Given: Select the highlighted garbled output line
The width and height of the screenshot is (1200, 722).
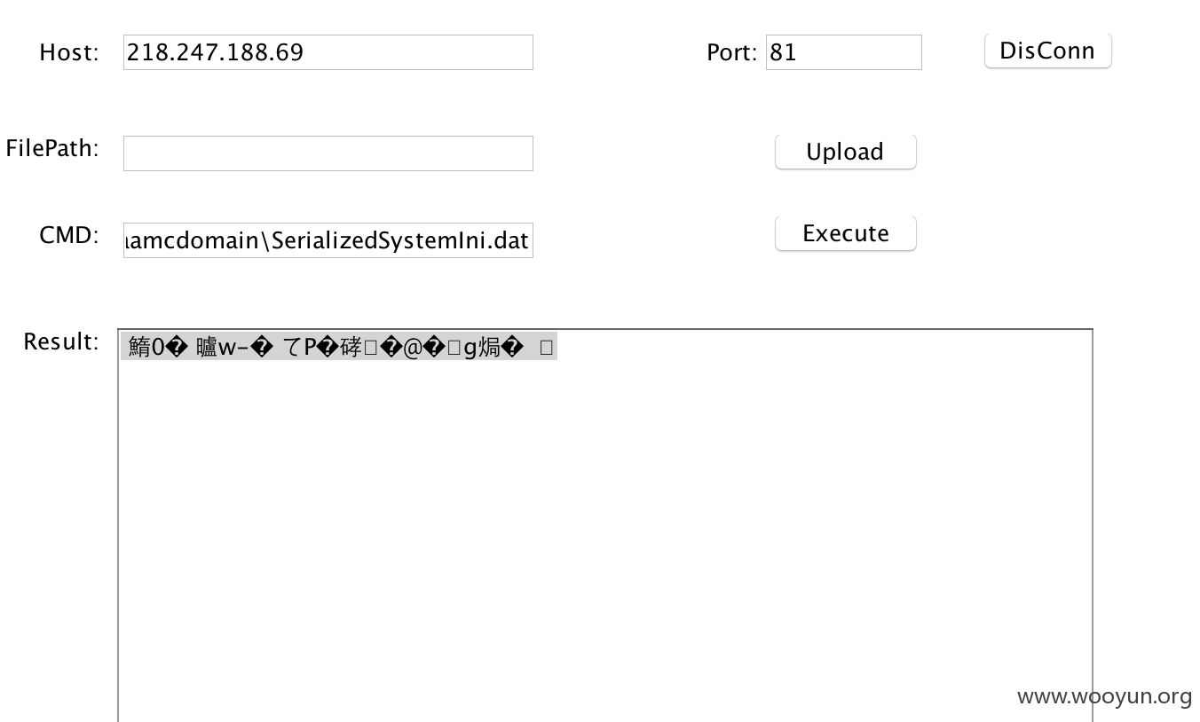Looking at the screenshot, I should 339,348.
